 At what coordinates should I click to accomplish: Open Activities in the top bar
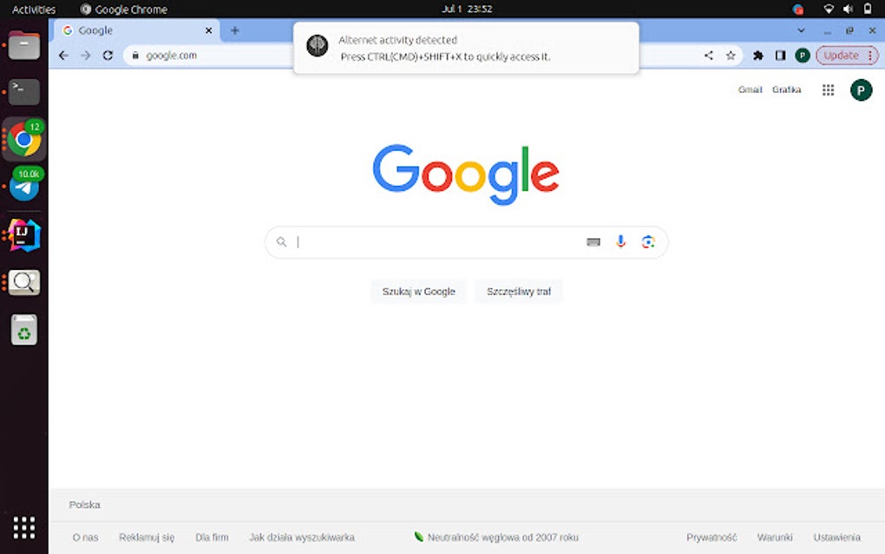tap(33, 9)
